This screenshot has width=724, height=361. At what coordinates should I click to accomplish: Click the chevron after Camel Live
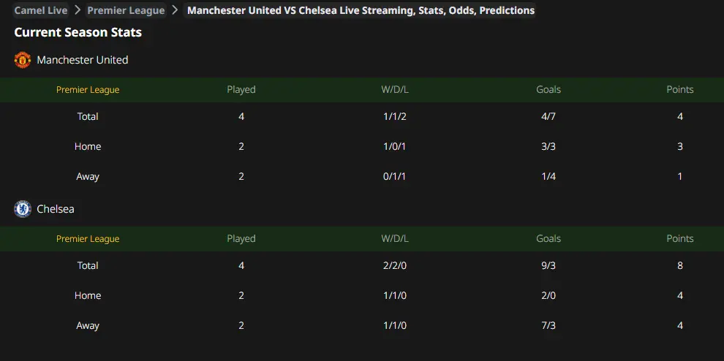(x=77, y=9)
